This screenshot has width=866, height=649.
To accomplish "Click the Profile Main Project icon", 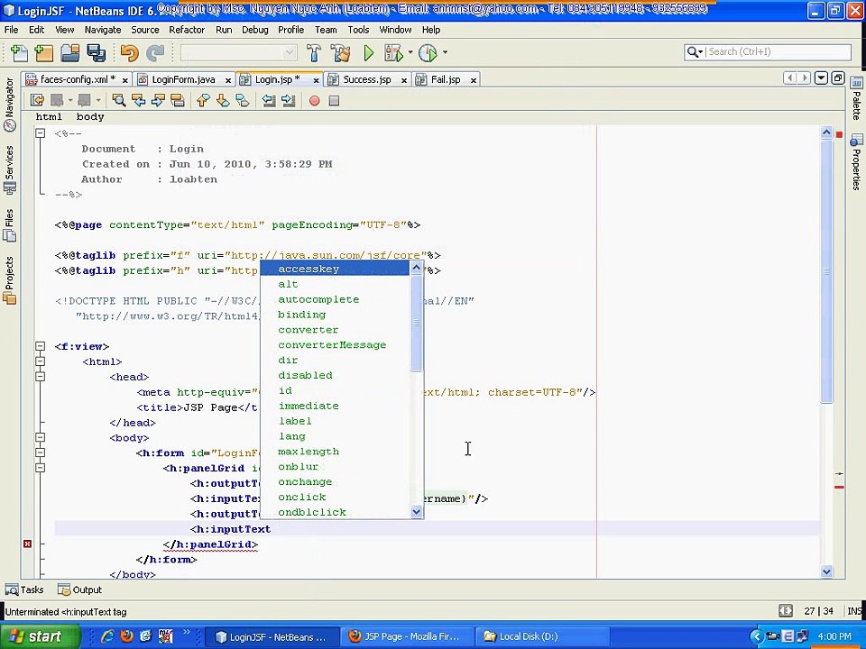I will click(428, 53).
